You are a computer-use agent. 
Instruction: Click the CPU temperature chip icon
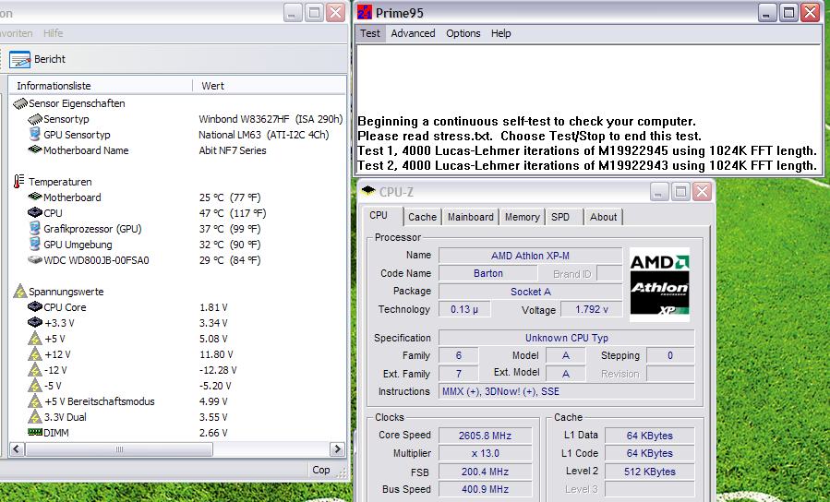[35, 212]
